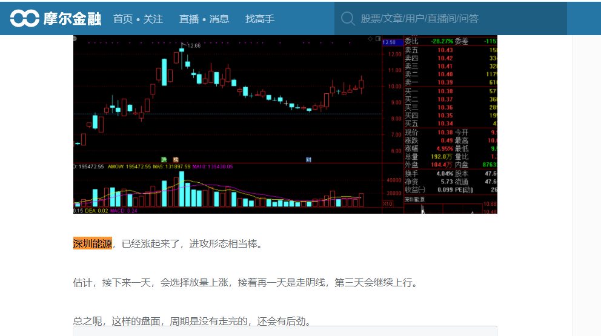Select the 委比 -28.27% value
601x336 pixels.
click(442, 41)
